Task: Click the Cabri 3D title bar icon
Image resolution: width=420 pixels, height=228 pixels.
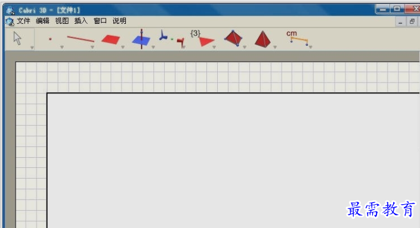Action: point(10,11)
